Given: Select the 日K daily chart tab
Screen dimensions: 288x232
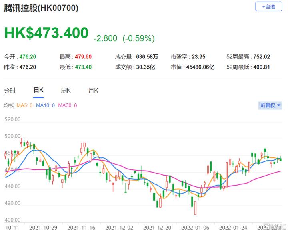Looking at the screenshot, I should point(38,90).
